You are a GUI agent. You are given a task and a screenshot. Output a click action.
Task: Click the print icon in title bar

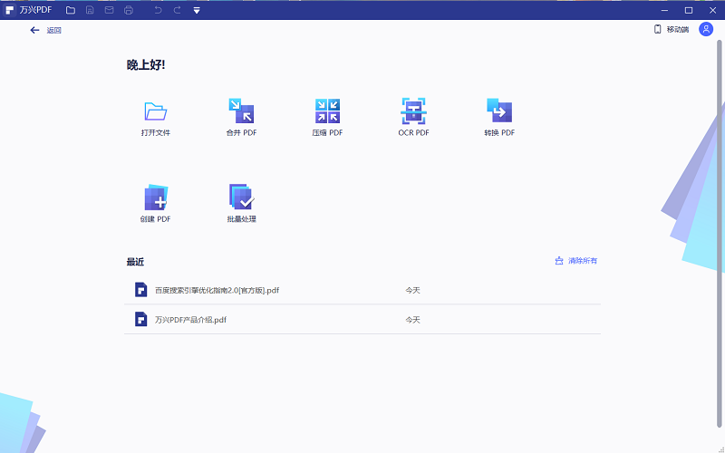[x=129, y=10]
